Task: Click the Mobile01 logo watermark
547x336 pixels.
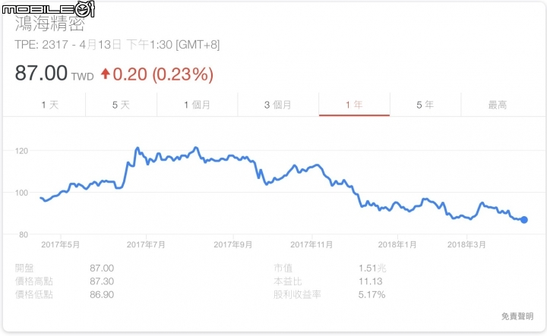Action: pyautogui.click(x=48, y=8)
